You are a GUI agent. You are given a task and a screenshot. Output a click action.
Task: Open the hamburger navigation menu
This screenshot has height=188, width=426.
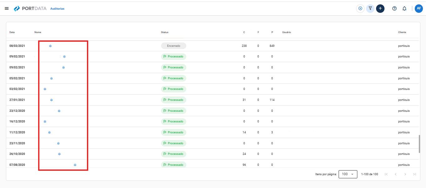click(7, 8)
